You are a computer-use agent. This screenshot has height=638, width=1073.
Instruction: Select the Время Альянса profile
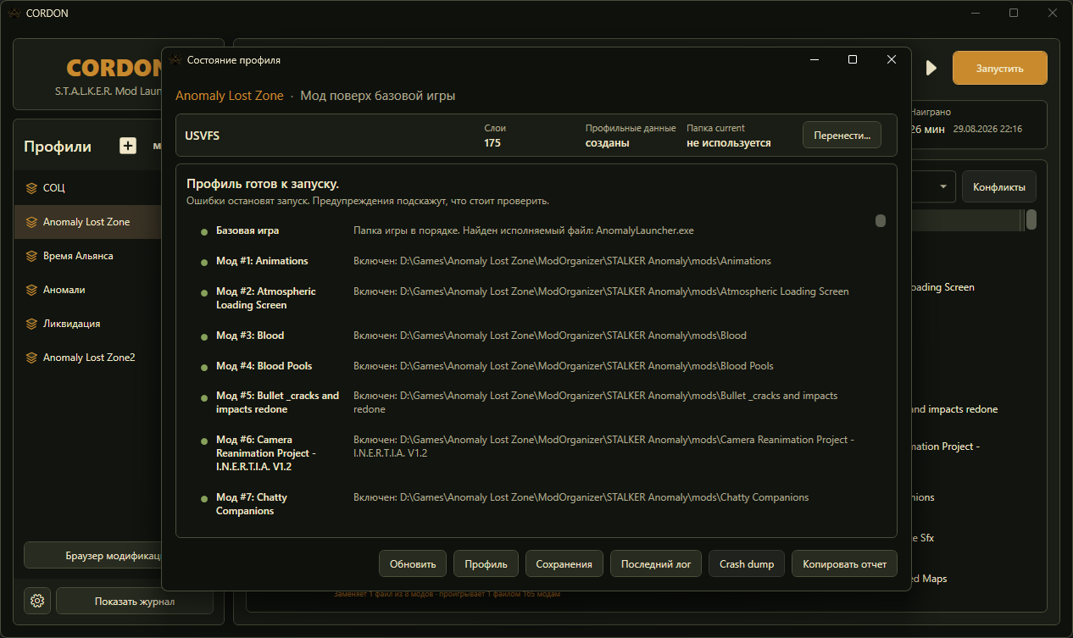click(x=88, y=256)
